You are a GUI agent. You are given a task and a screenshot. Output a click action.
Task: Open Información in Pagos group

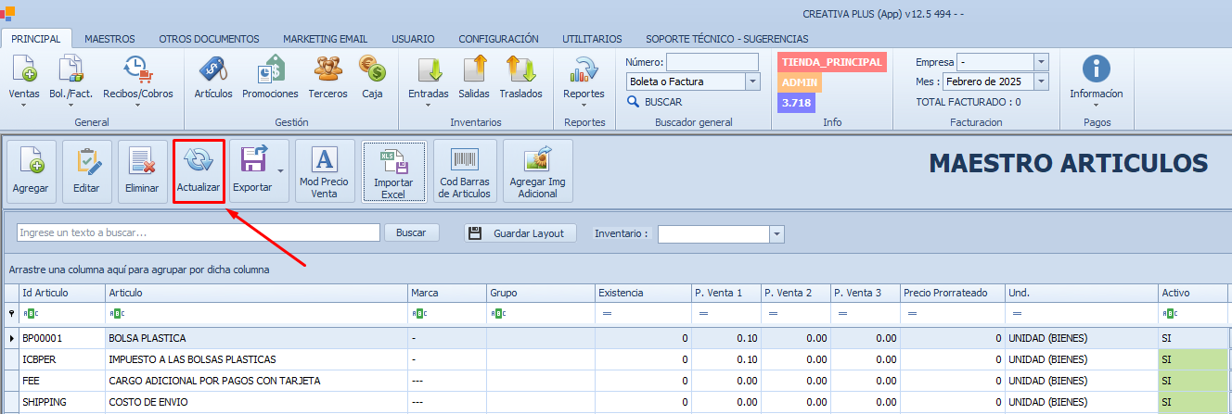point(1096,77)
